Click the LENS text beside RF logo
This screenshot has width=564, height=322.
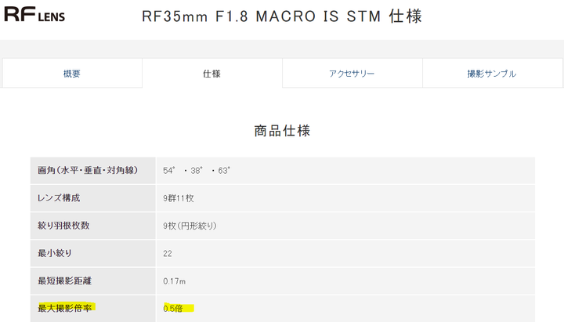tap(52, 17)
